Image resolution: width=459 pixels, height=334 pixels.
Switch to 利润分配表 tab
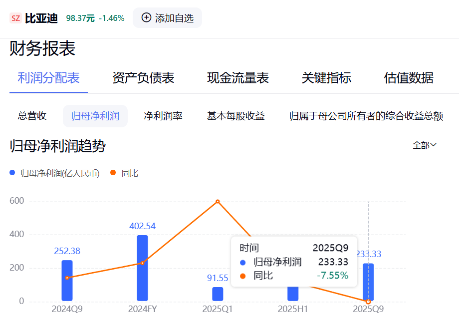pos(48,78)
